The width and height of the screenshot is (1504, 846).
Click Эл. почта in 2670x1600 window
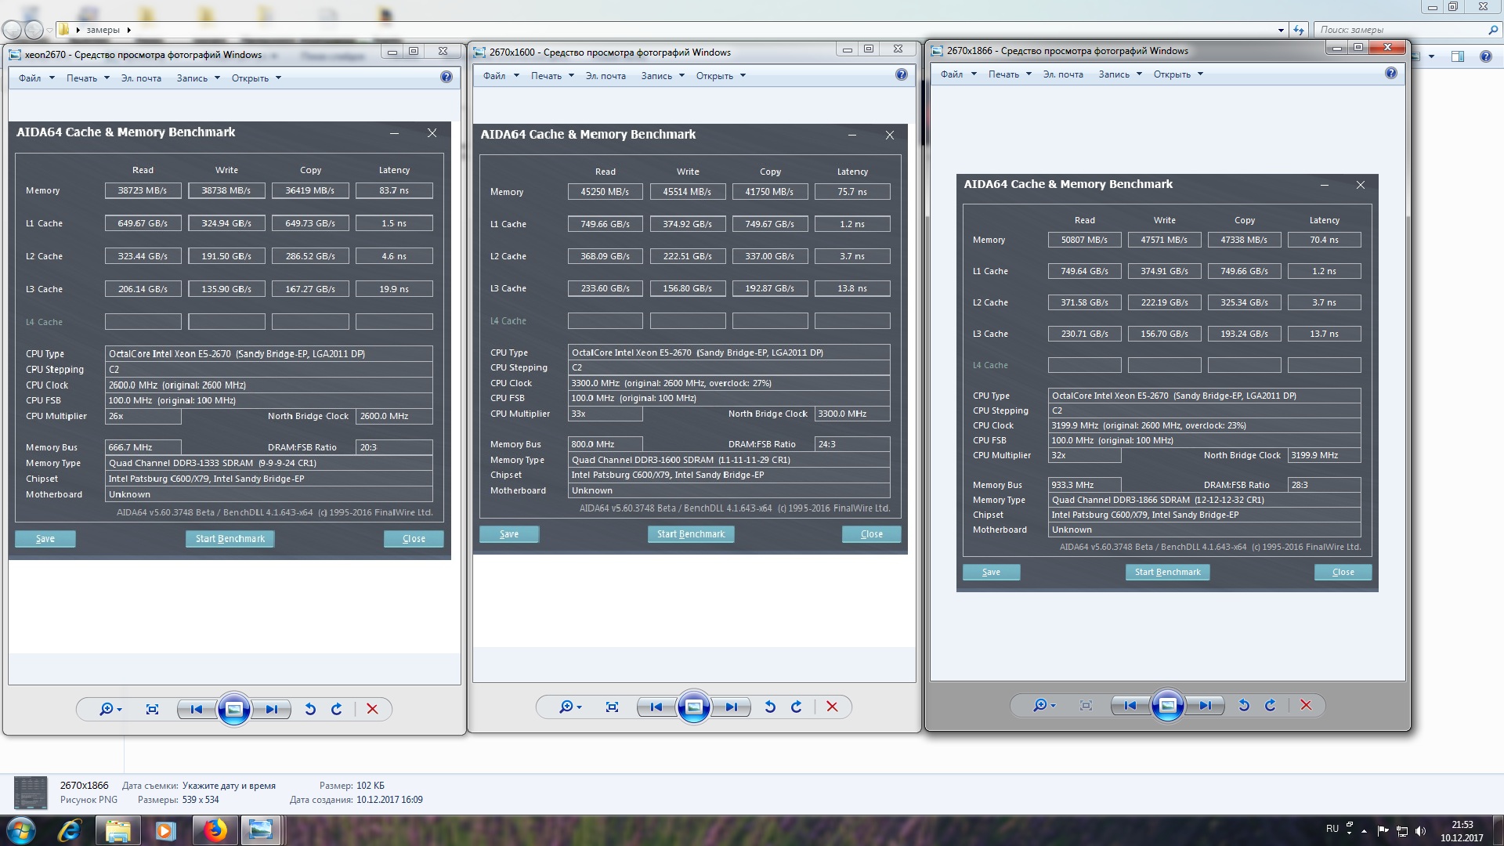(x=606, y=76)
